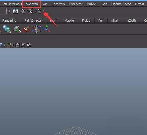Start IPR render icon
This screenshot has height=135, width=147.
tap(31, 11)
